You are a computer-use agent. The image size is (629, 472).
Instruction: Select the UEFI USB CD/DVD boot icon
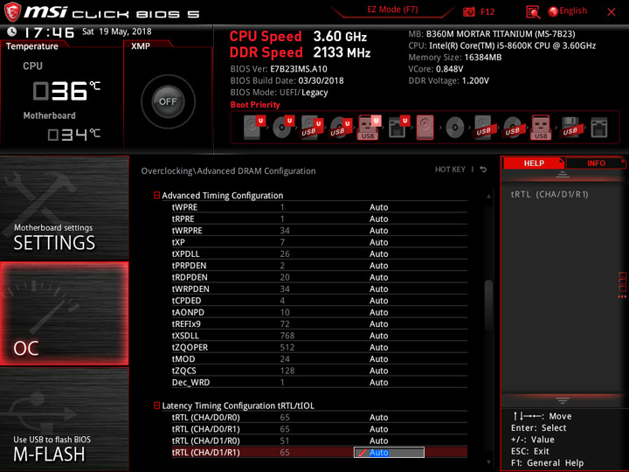pos(341,128)
